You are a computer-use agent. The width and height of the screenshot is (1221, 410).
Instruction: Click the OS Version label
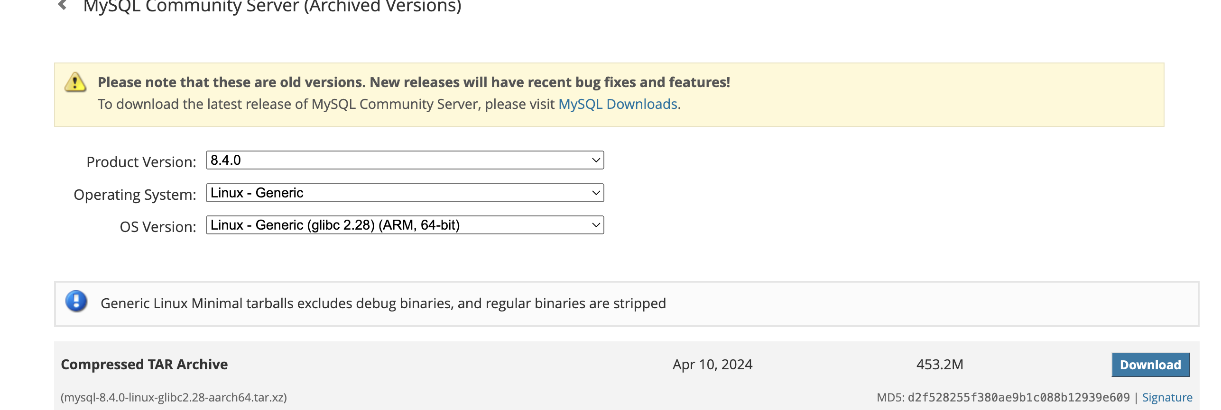(158, 227)
